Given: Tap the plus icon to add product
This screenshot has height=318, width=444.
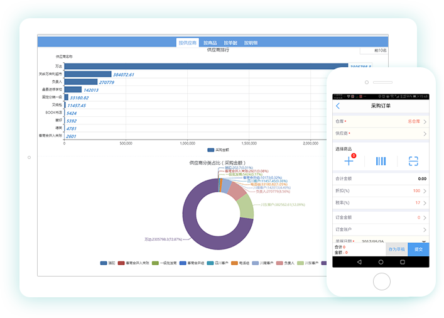Looking at the screenshot, I should pyautogui.click(x=349, y=161).
